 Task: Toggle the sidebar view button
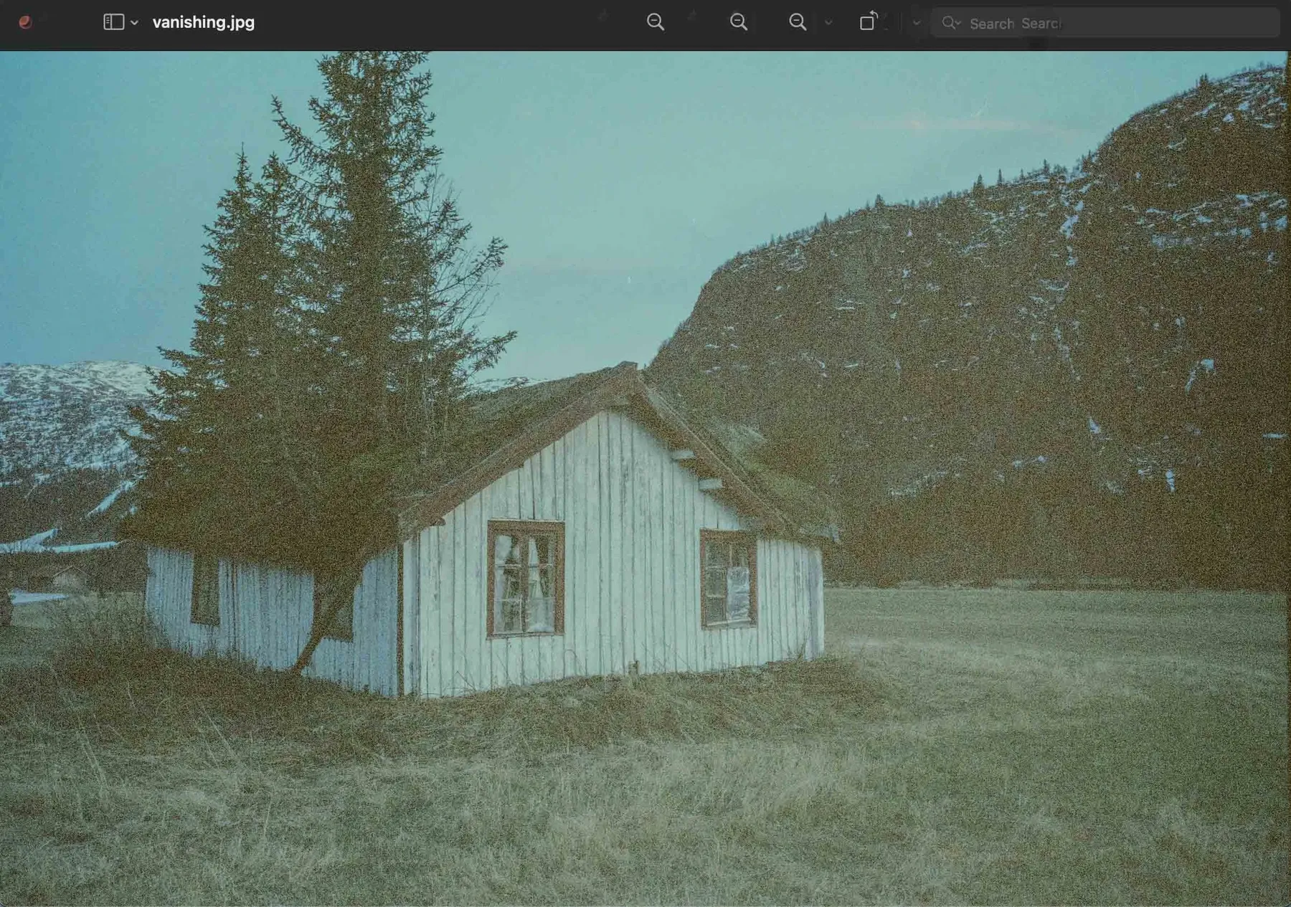113,22
